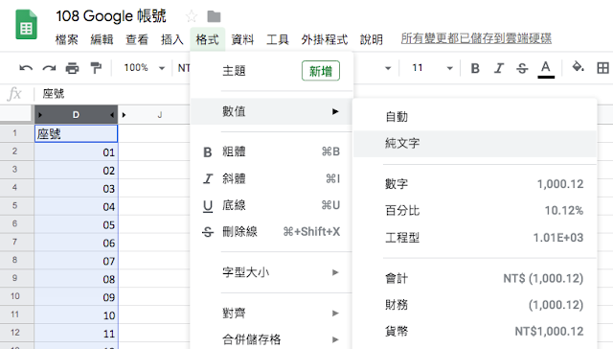Open the font size 11 dropdown
The height and width of the screenshot is (349, 613).
pos(432,68)
